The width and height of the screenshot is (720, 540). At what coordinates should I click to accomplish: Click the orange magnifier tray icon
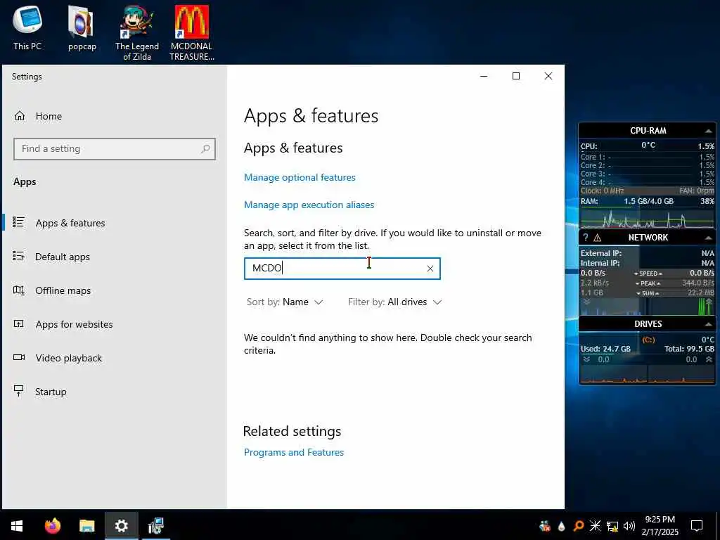pos(579,526)
